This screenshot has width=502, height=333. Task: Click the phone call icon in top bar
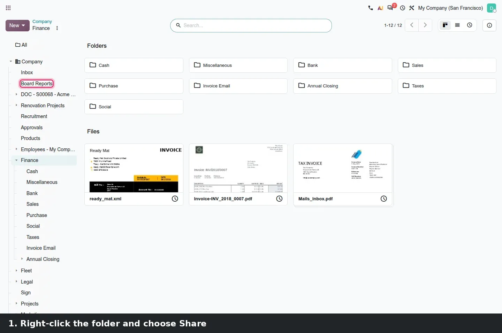click(x=371, y=8)
